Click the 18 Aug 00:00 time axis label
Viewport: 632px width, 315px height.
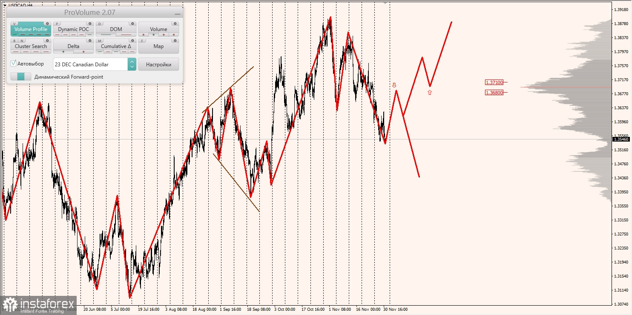point(204,309)
